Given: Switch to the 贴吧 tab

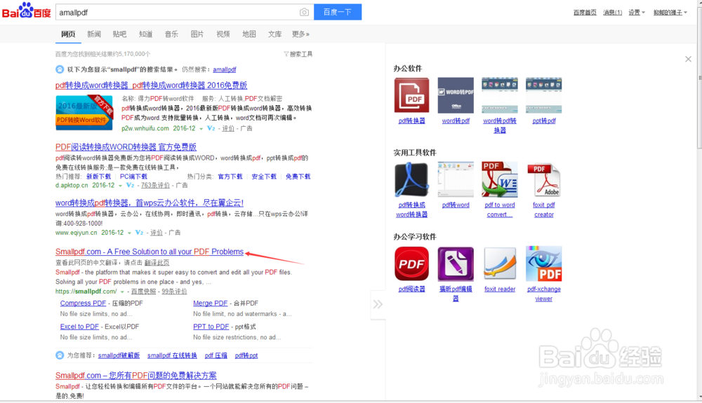Looking at the screenshot, I should click(119, 34).
